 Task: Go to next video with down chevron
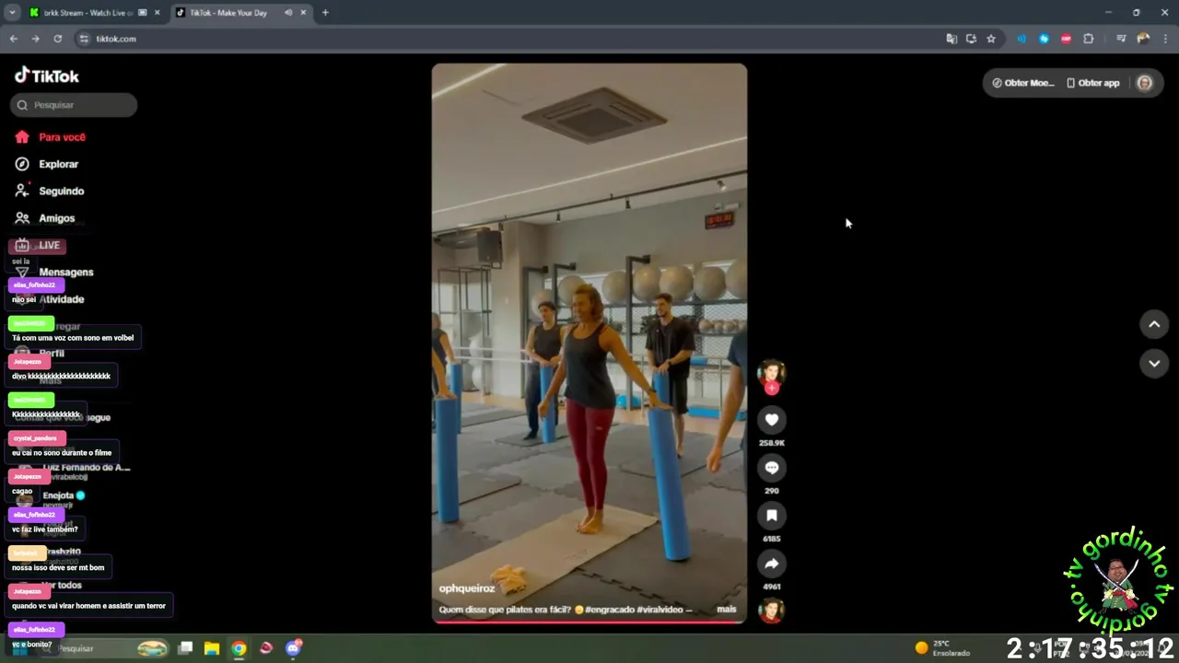click(x=1154, y=364)
